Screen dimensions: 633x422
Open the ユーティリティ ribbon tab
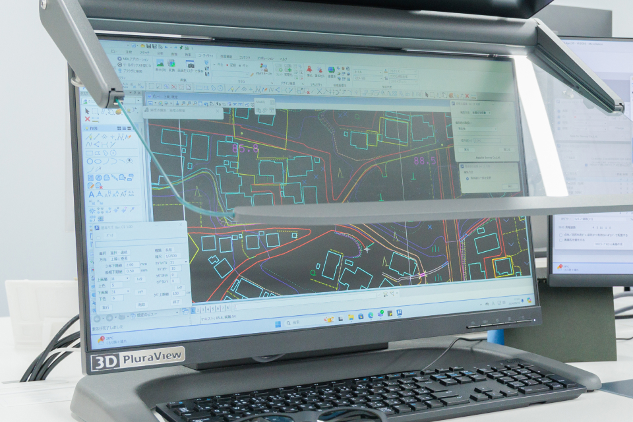[207, 55]
